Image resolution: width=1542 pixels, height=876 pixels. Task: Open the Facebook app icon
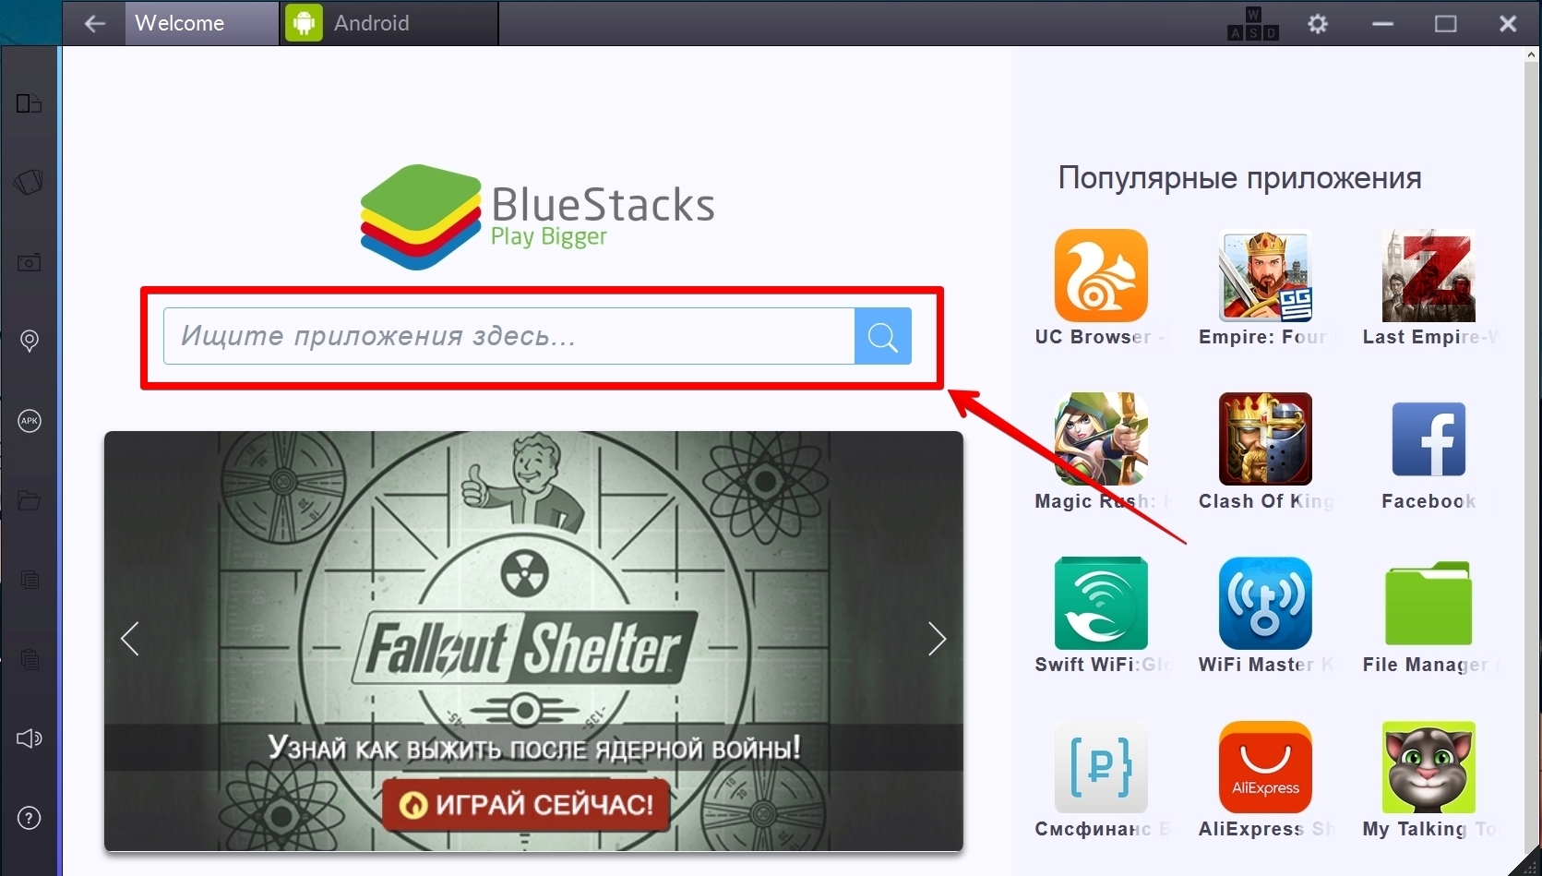coord(1428,439)
